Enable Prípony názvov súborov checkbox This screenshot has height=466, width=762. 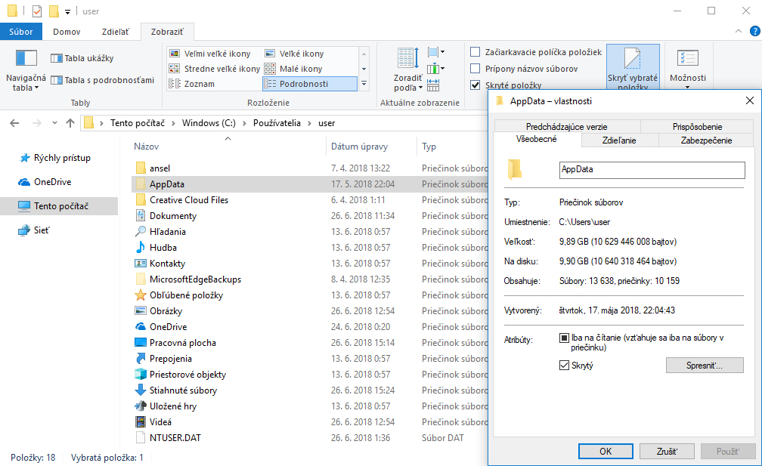(475, 69)
